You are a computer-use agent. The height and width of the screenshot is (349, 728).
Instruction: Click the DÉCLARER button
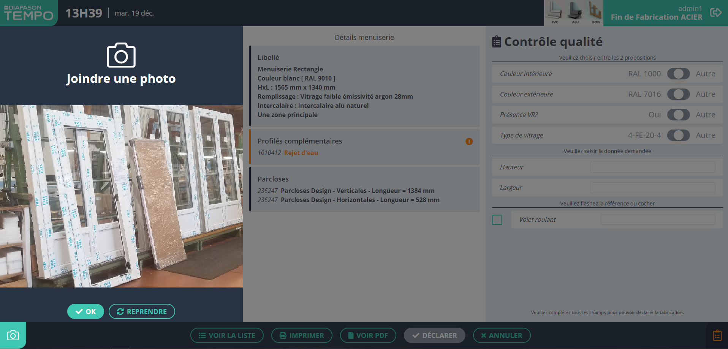[x=435, y=335]
